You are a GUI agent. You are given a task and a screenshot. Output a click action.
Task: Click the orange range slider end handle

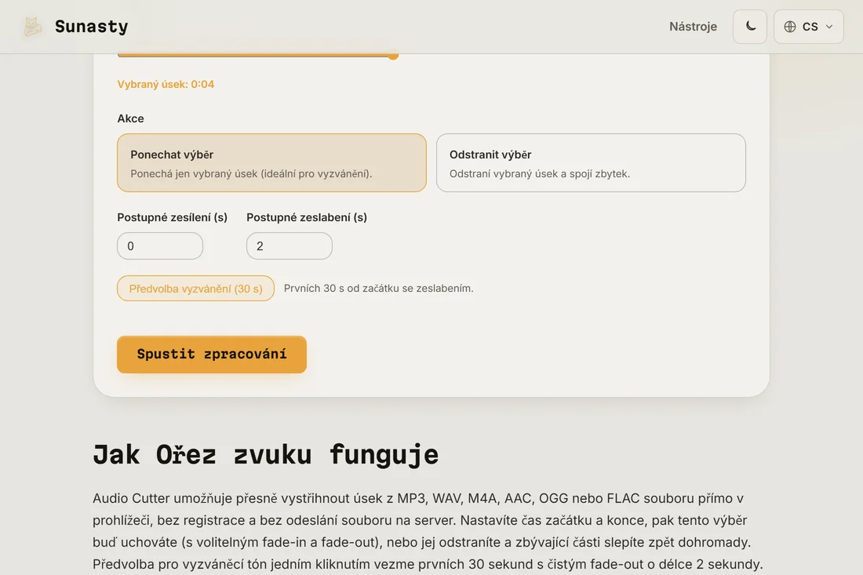coord(393,56)
